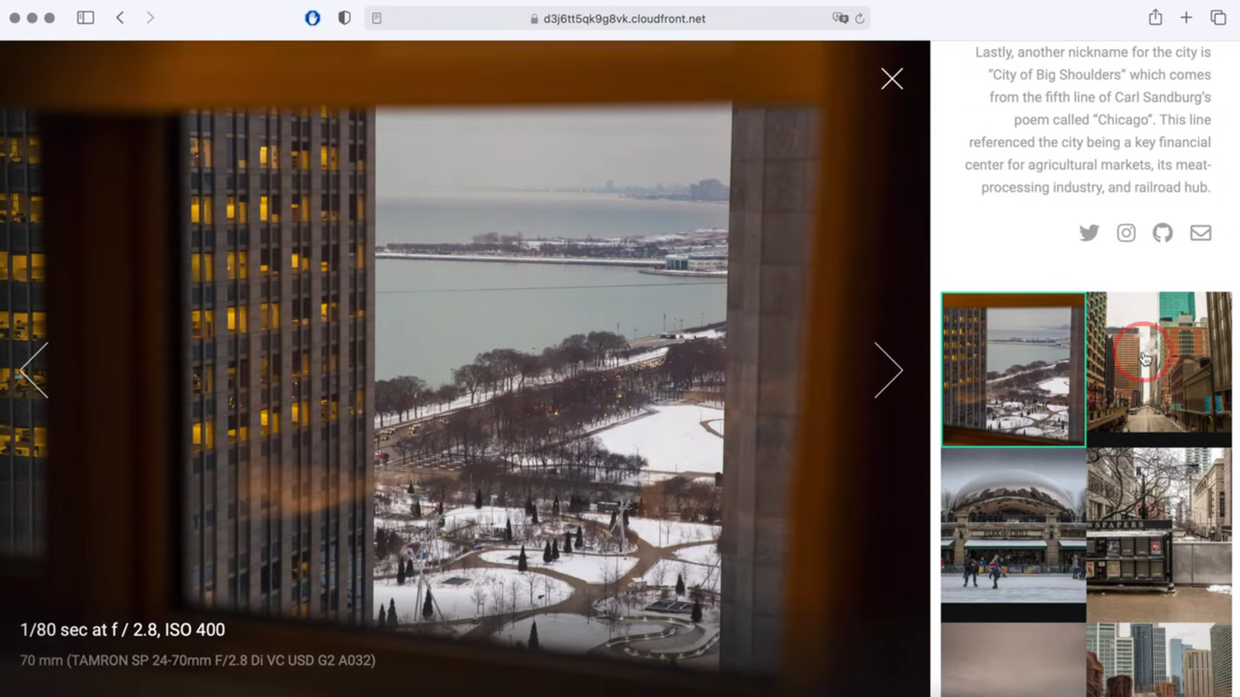Open the GitHub profile icon

[x=1162, y=233]
